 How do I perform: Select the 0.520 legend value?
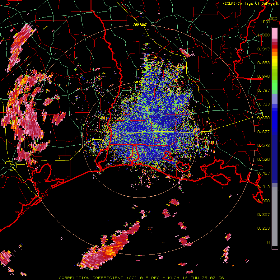coord(264,160)
